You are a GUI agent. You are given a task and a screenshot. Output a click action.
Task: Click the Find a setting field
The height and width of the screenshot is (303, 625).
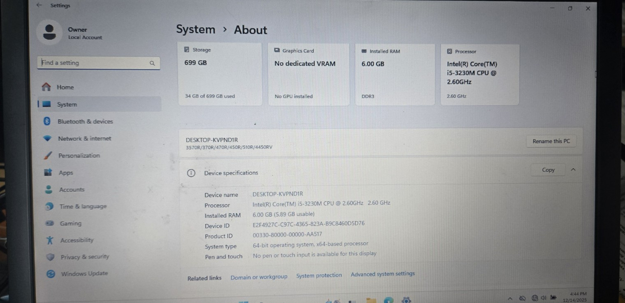pyautogui.click(x=99, y=63)
